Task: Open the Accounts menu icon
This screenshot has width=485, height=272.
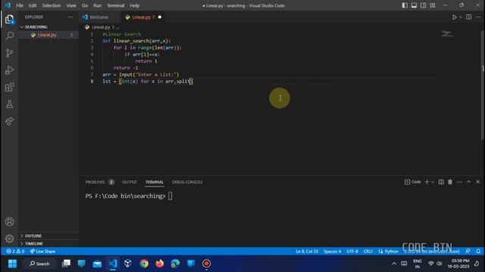Action: tap(9, 221)
